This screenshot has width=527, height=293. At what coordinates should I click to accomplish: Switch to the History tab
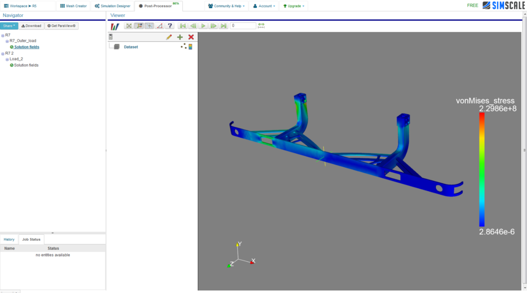click(x=9, y=240)
